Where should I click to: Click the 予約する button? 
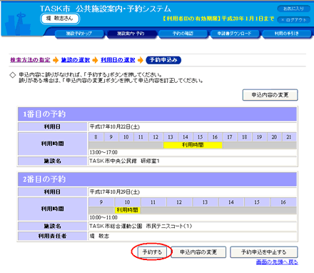[x=152, y=252]
